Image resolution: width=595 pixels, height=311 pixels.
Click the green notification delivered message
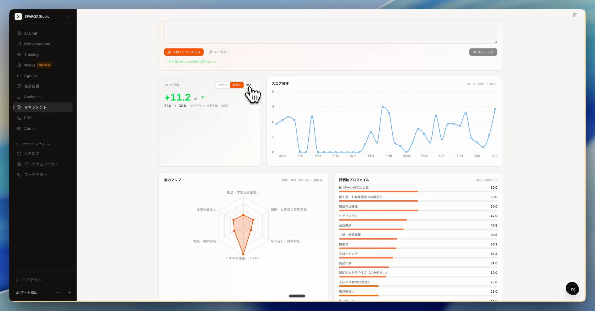pos(191,62)
